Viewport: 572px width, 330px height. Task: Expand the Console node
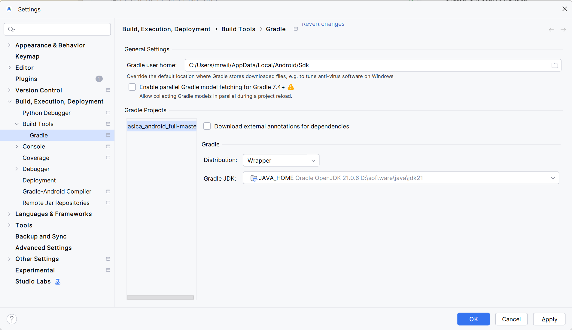click(17, 146)
